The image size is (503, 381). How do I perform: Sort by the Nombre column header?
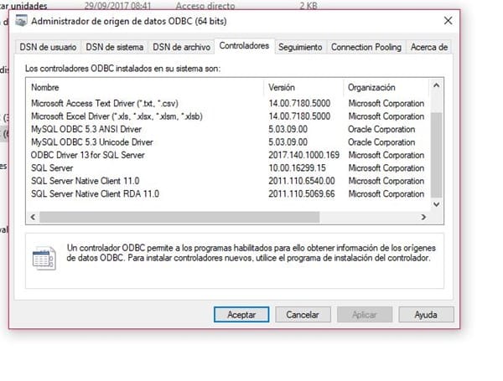146,87
